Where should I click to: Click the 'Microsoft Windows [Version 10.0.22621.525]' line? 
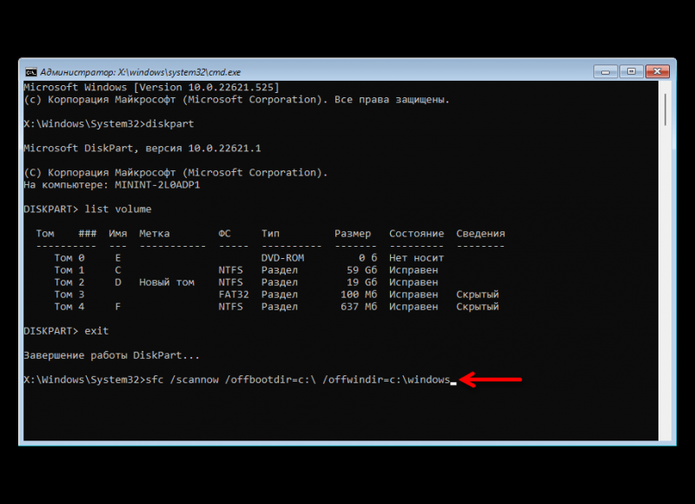coord(151,87)
